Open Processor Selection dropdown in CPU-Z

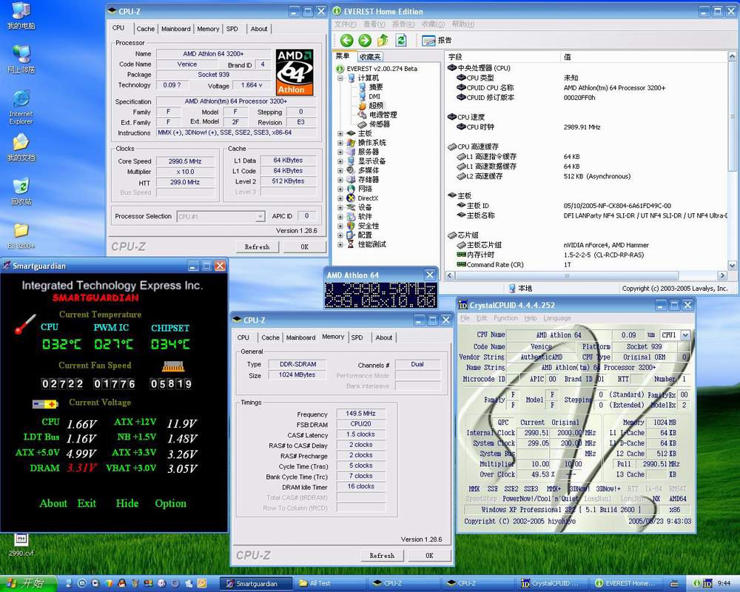tap(260, 216)
